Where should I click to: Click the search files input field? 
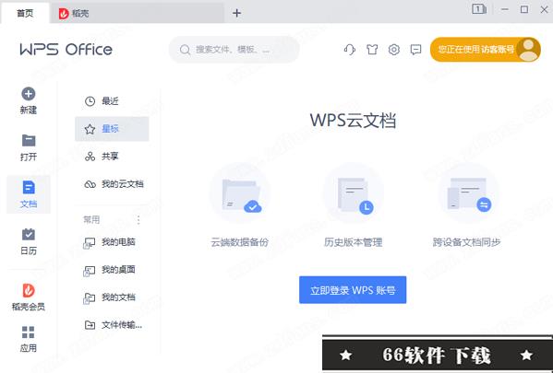pos(234,50)
